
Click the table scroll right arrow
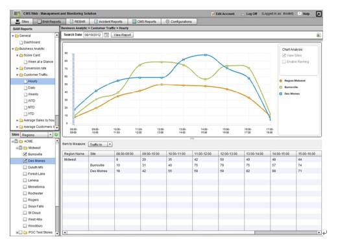(x=319, y=232)
